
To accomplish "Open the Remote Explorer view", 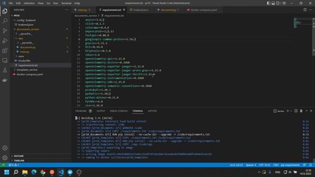I will (x=5, y=60).
